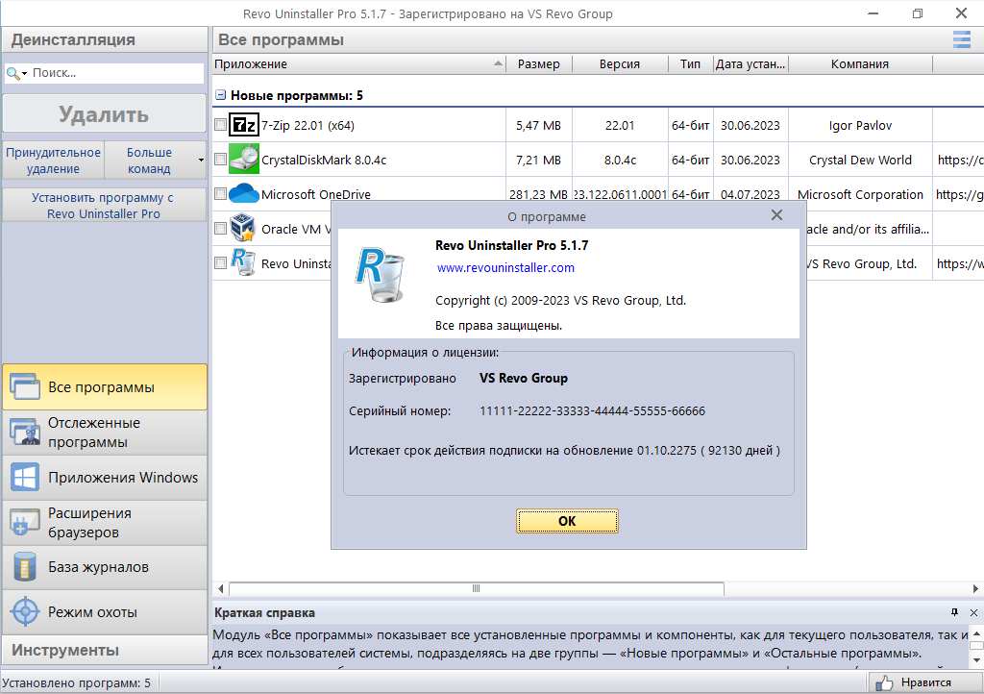This screenshot has width=984, height=694.
Task: Click the CrystalDiskMark program icon
Action: (243, 159)
